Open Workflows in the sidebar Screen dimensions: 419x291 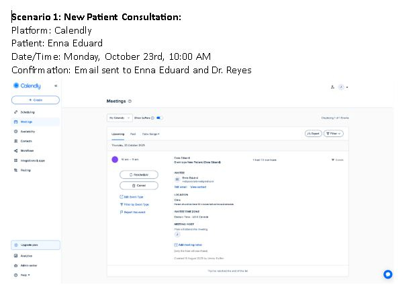(27, 151)
